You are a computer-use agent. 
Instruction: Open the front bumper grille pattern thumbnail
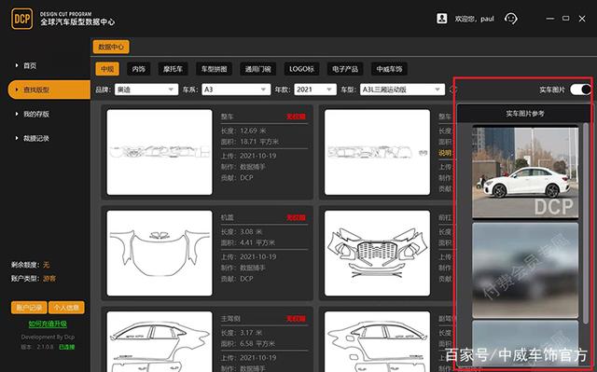(377, 253)
